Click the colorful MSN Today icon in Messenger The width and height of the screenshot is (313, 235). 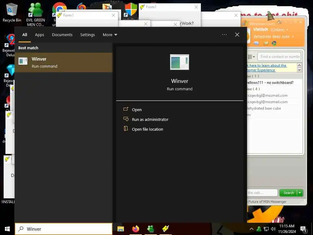pyautogui.click(x=274, y=43)
